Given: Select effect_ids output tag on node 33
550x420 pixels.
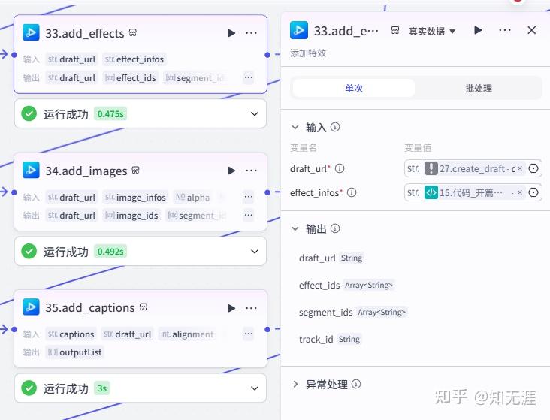Looking at the screenshot, I should (131, 78).
